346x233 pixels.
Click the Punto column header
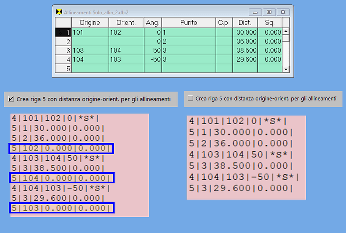click(189, 23)
